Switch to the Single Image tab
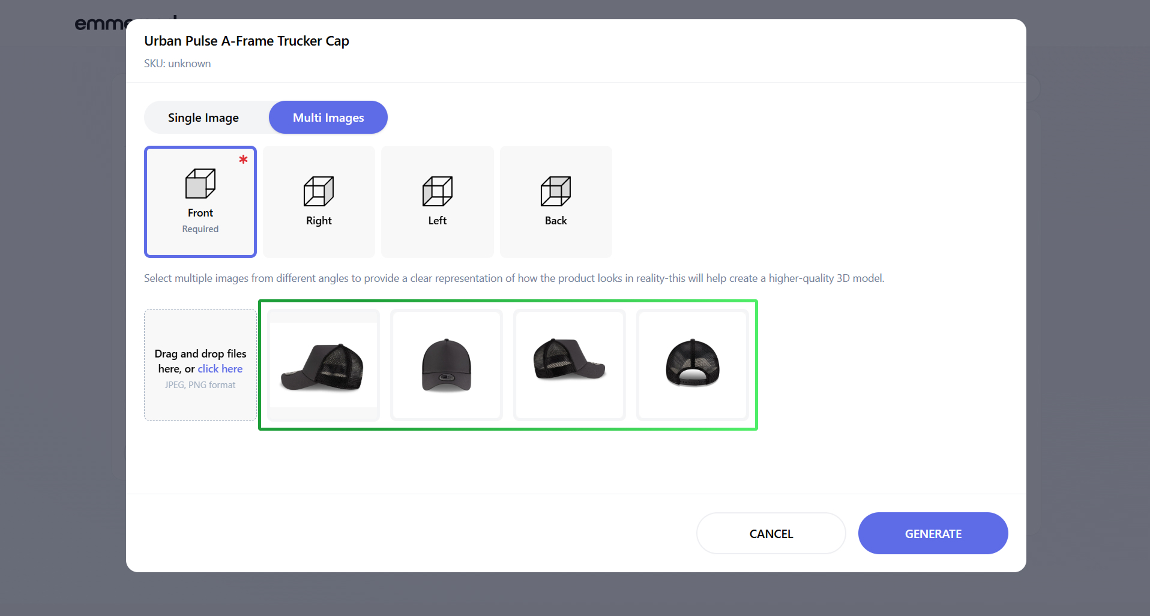Viewport: 1150px width, 616px height. point(203,118)
